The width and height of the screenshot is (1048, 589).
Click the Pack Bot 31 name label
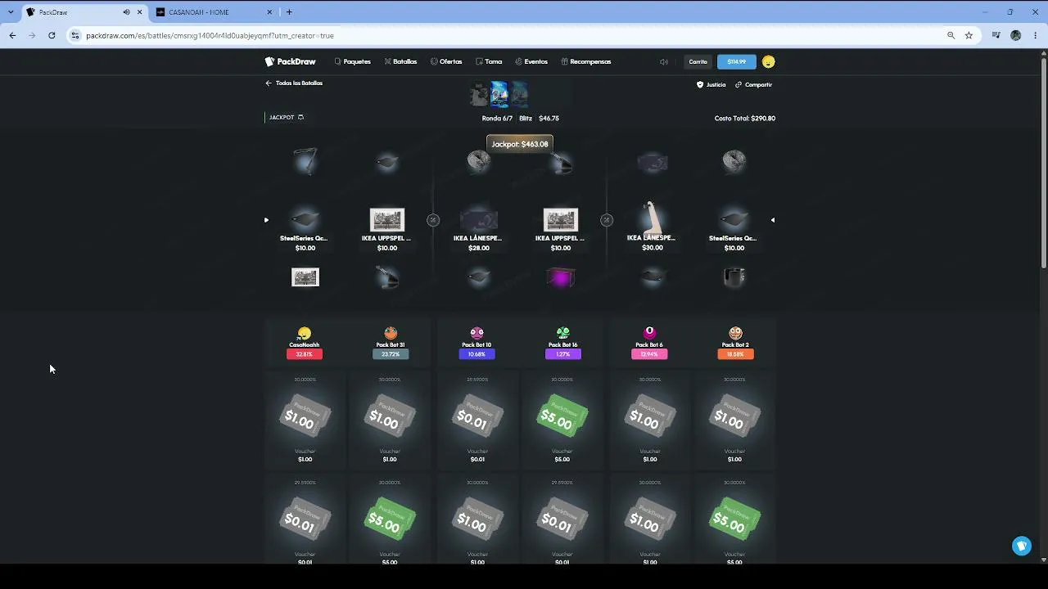click(391, 345)
